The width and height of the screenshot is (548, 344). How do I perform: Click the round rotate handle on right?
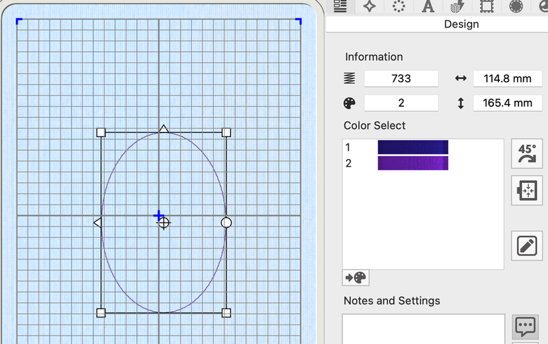click(226, 223)
